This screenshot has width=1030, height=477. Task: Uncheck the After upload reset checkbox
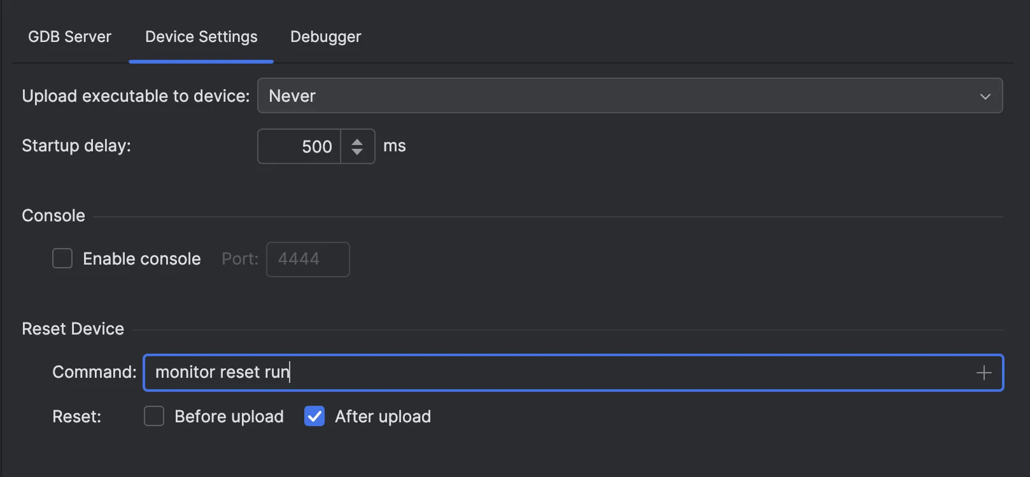[x=314, y=417]
